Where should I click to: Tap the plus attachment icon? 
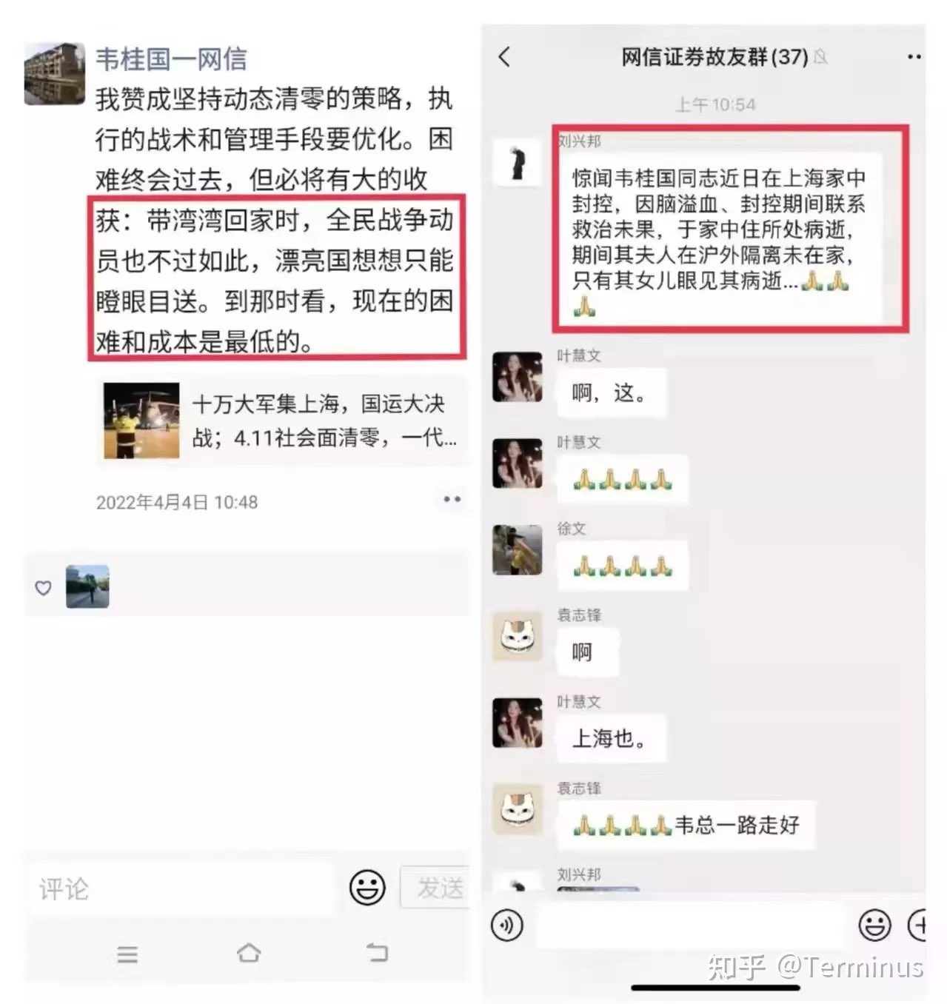(917, 925)
